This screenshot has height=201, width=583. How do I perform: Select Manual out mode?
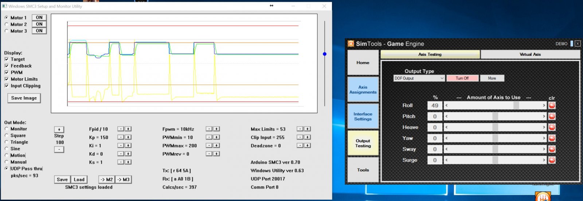[x=7, y=162]
